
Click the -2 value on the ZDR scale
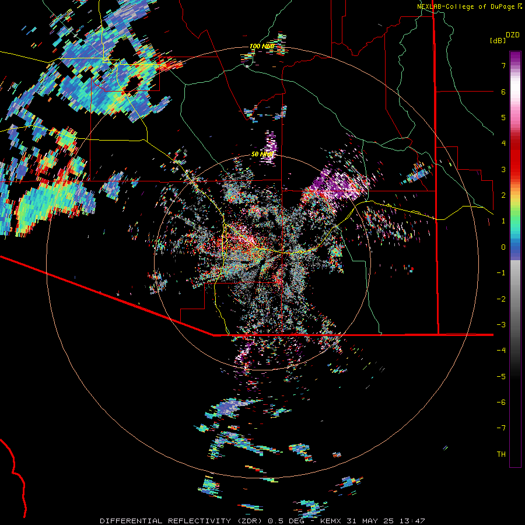click(501, 299)
